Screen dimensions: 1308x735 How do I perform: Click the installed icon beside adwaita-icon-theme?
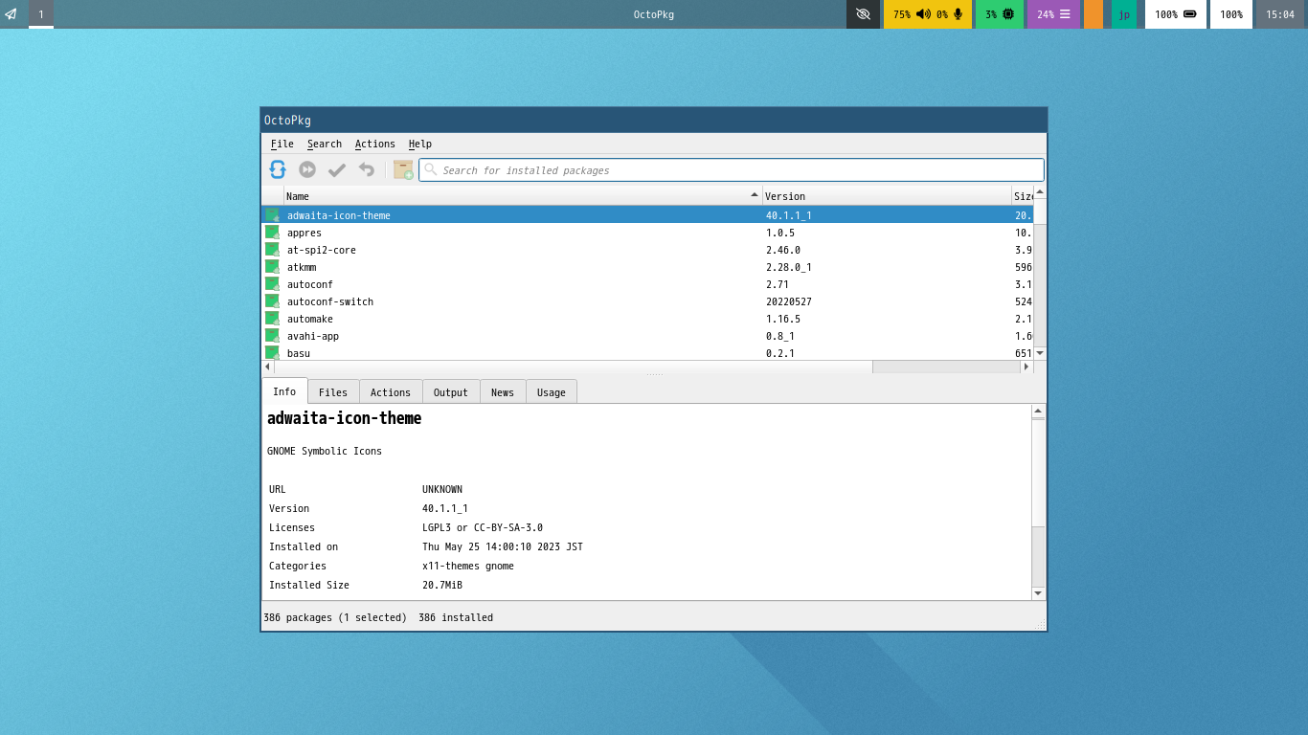tap(272, 215)
